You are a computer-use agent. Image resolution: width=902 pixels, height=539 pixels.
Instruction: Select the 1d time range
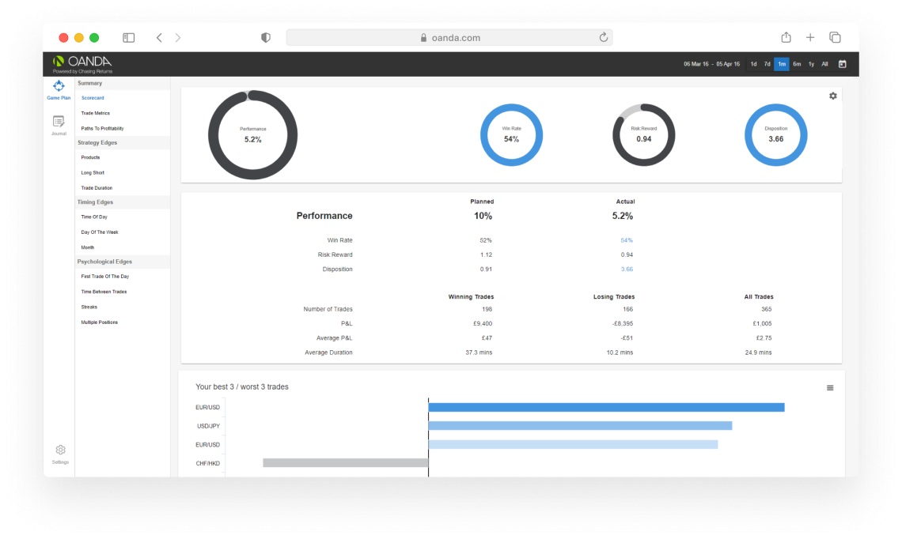click(753, 64)
